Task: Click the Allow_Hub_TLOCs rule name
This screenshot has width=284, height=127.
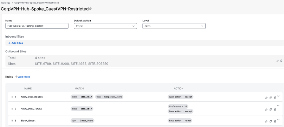Action: (x=32, y=109)
